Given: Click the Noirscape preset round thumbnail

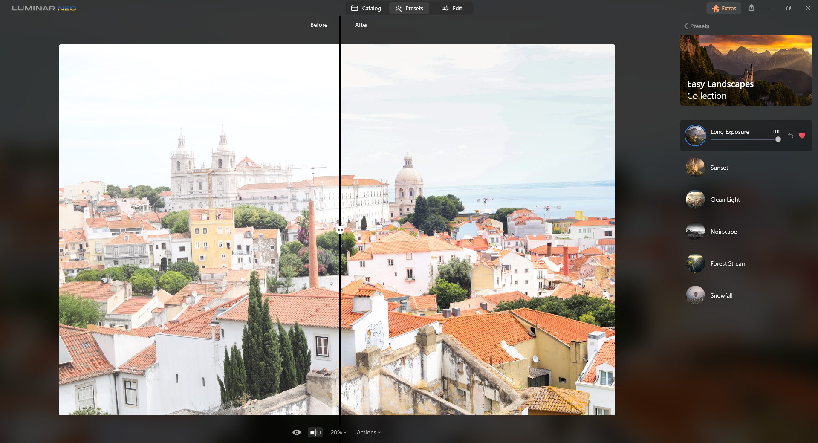Looking at the screenshot, I should coord(695,232).
